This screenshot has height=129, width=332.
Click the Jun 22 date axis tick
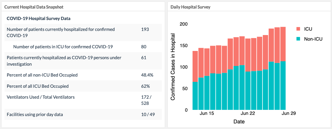pos(248,113)
